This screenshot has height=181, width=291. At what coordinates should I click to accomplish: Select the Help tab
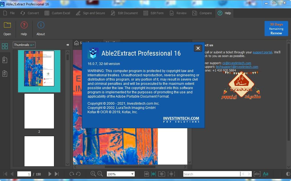coord(225,13)
